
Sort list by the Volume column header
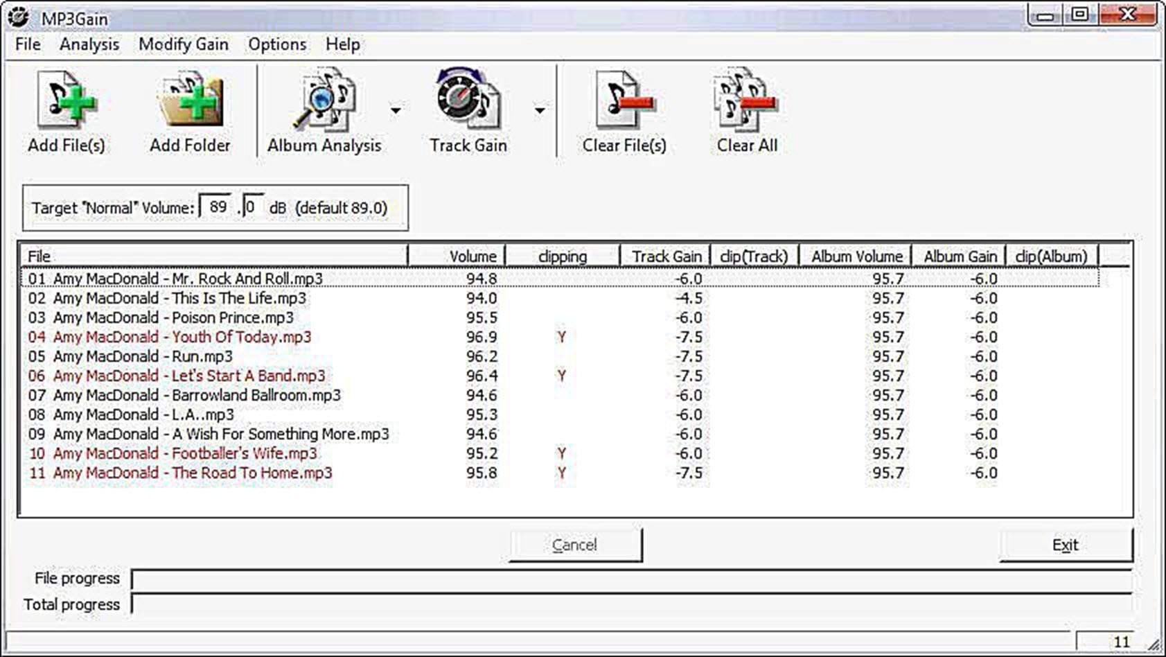[x=457, y=256]
